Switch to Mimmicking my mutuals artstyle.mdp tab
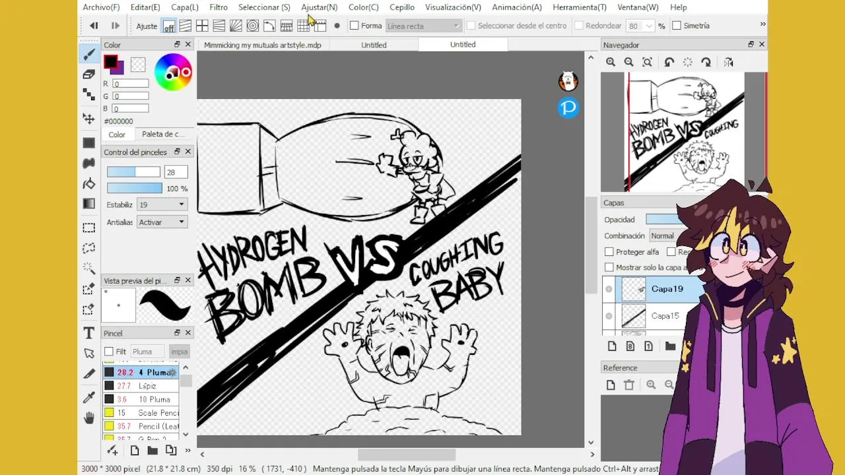The image size is (845, 475). click(x=263, y=45)
